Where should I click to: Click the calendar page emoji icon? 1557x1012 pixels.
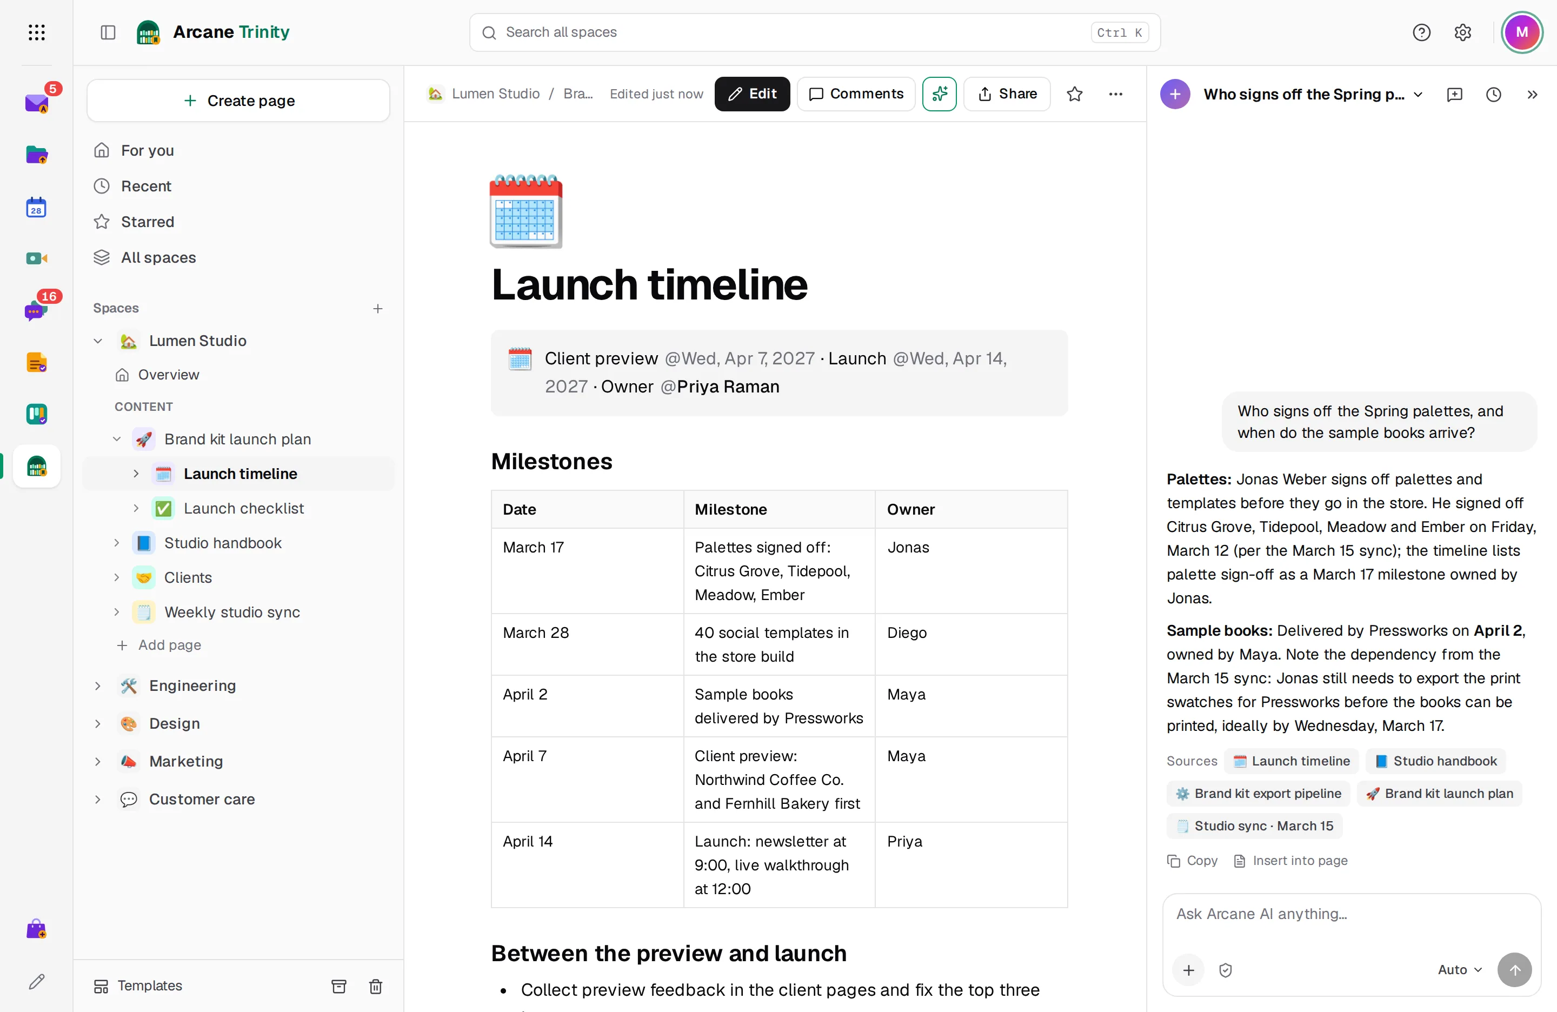(x=525, y=211)
